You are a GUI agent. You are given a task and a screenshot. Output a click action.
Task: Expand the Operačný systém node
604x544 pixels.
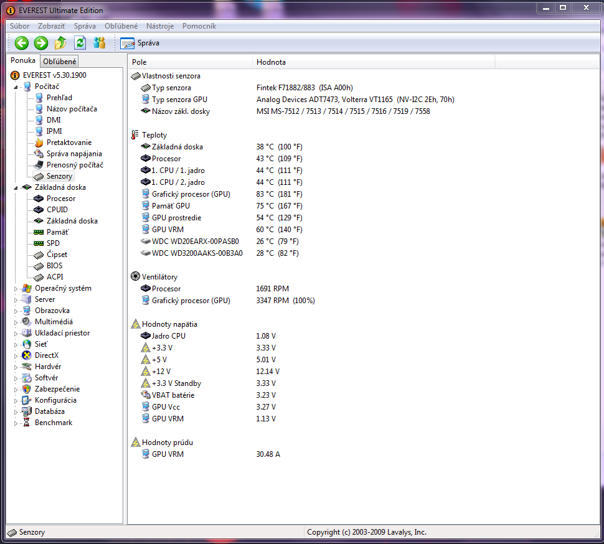16,289
